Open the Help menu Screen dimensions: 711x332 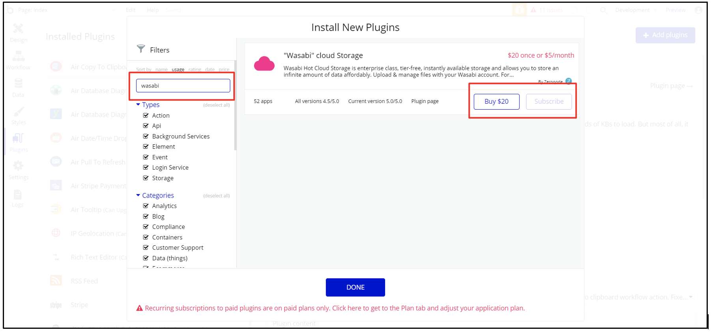click(x=153, y=10)
